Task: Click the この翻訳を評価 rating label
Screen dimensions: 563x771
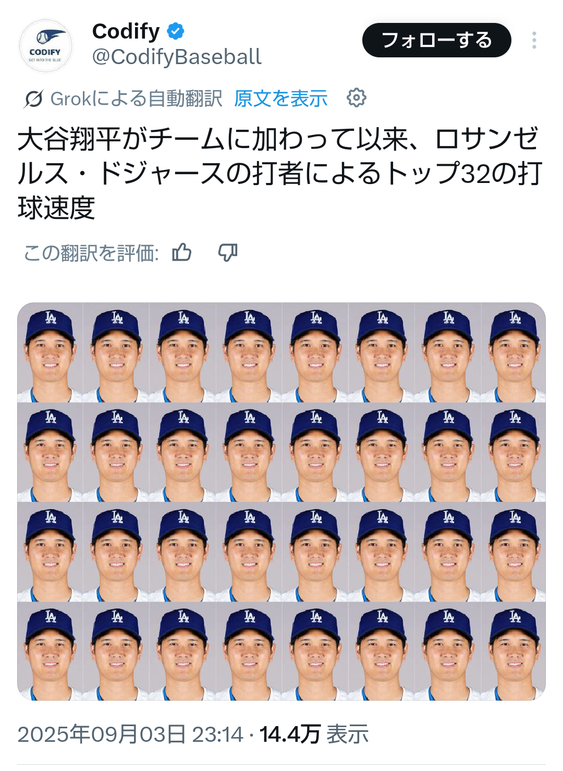Action: (x=91, y=253)
